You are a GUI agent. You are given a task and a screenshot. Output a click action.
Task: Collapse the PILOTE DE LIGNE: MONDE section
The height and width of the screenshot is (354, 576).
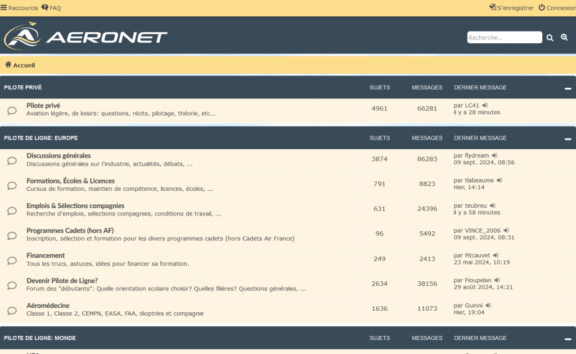569,338
